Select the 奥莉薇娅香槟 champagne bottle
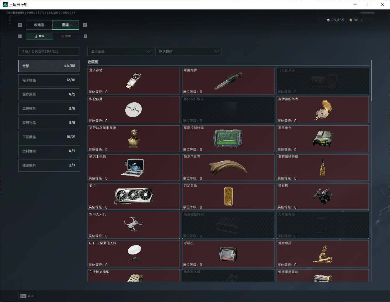 (x=323, y=167)
